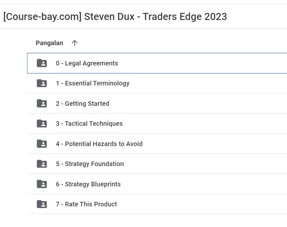Viewport: 287px width, 227px height.
Task: Reverse sort order with the up arrow
Action: point(75,43)
